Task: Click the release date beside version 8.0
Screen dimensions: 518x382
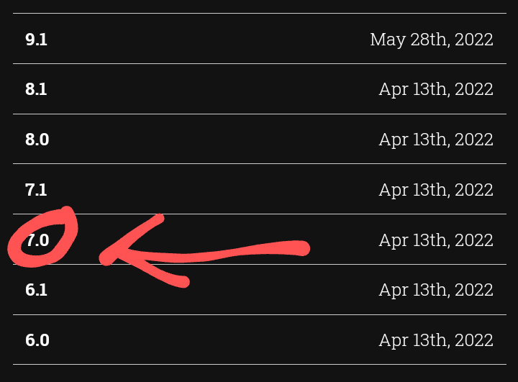Action: pos(436,140)
